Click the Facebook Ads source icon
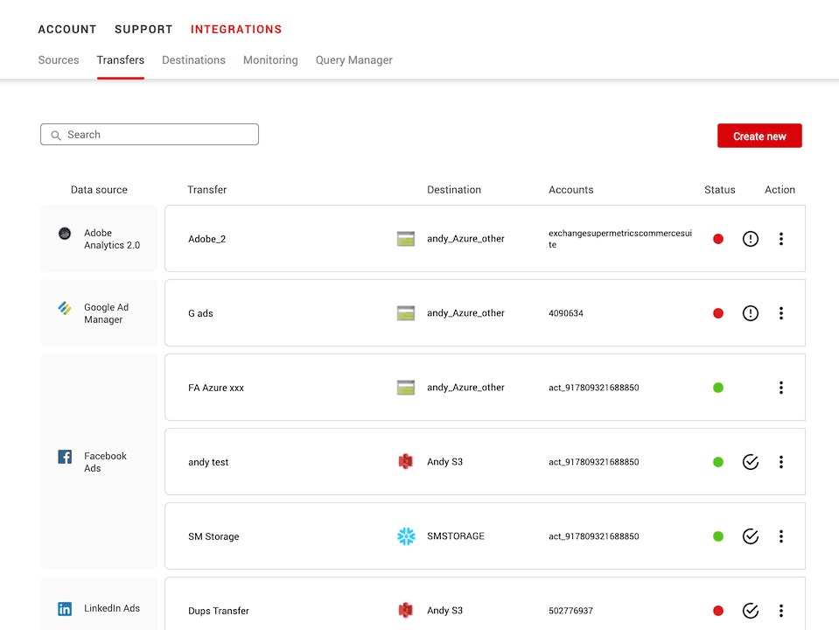The width and height of the screenshot is (839, 630). point(65,457)
